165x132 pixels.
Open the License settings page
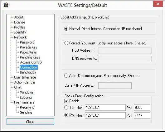click(20, 22)
